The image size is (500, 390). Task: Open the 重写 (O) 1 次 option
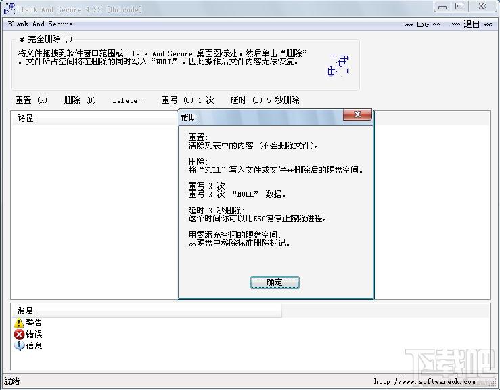pos(187,100)
